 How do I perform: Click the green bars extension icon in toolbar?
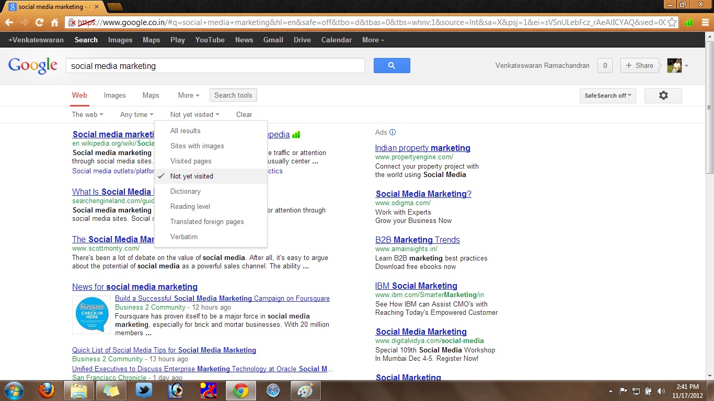(x=689, y=22)
